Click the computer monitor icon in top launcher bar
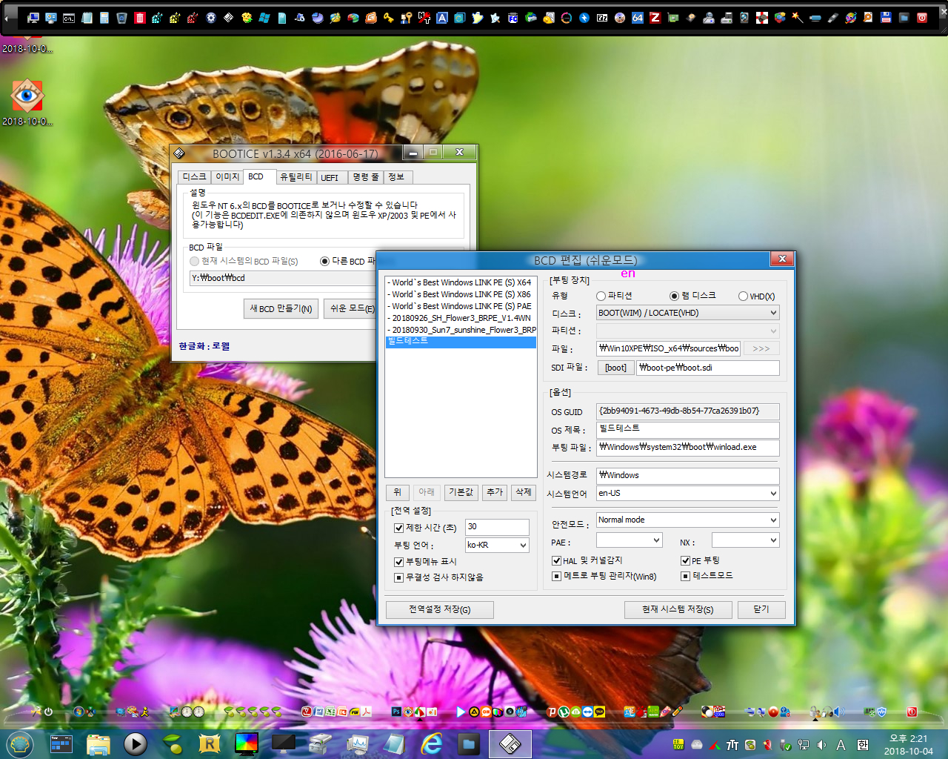Image resolution: width=948 pixels, height=759 pixels. click(x=33, y=18)
